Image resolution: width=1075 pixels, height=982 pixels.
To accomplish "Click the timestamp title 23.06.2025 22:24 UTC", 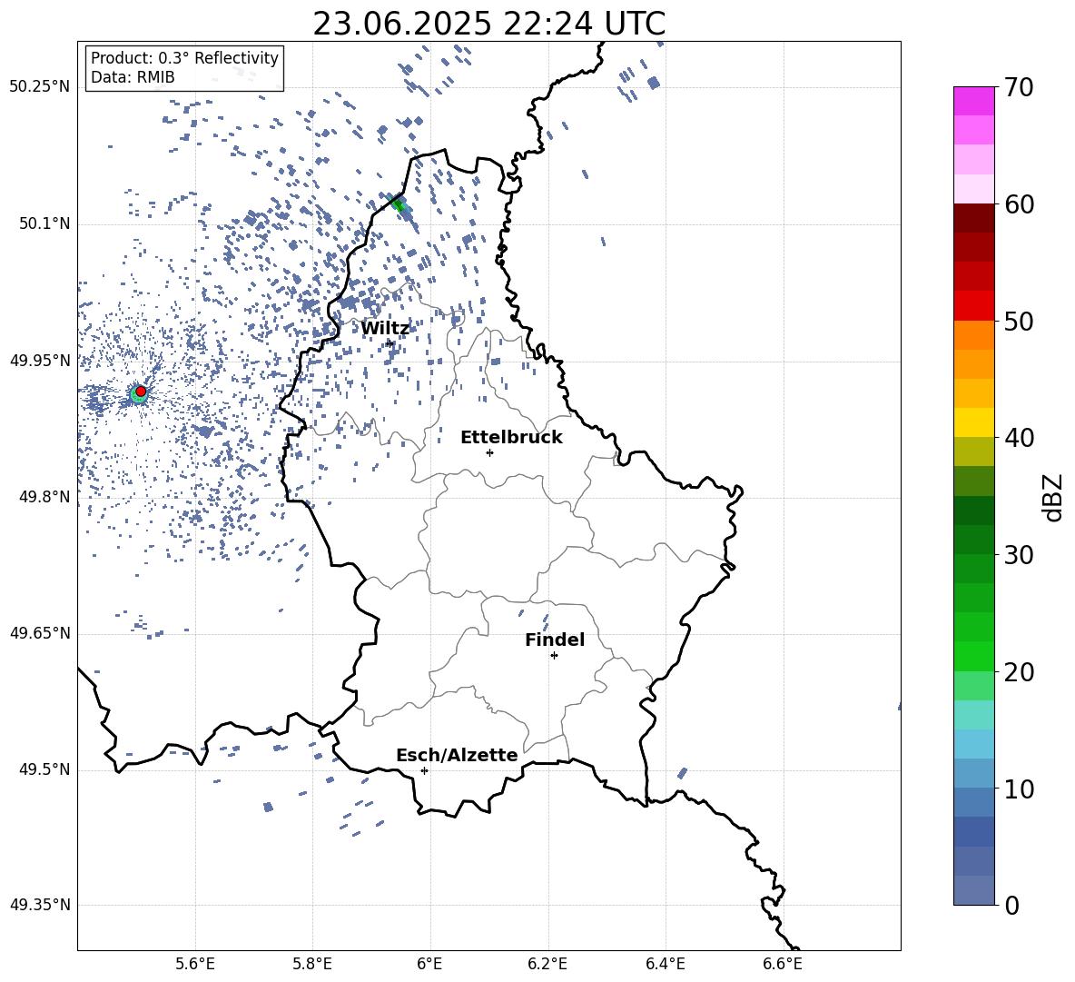I will [x=488, y=24].
